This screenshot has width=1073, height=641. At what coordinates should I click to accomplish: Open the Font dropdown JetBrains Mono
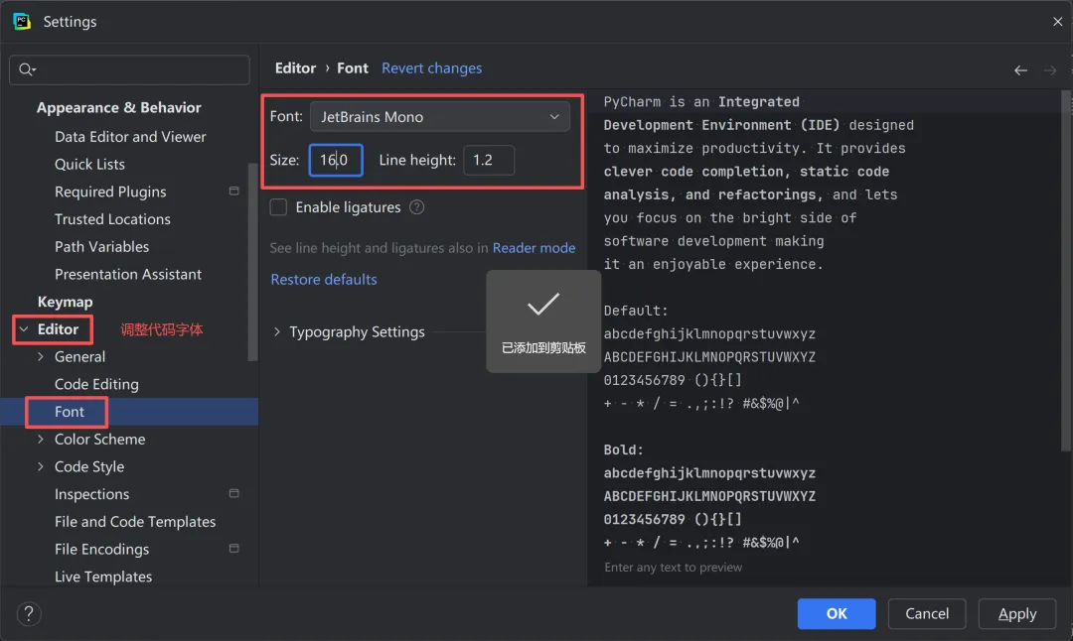click(439, 117)
